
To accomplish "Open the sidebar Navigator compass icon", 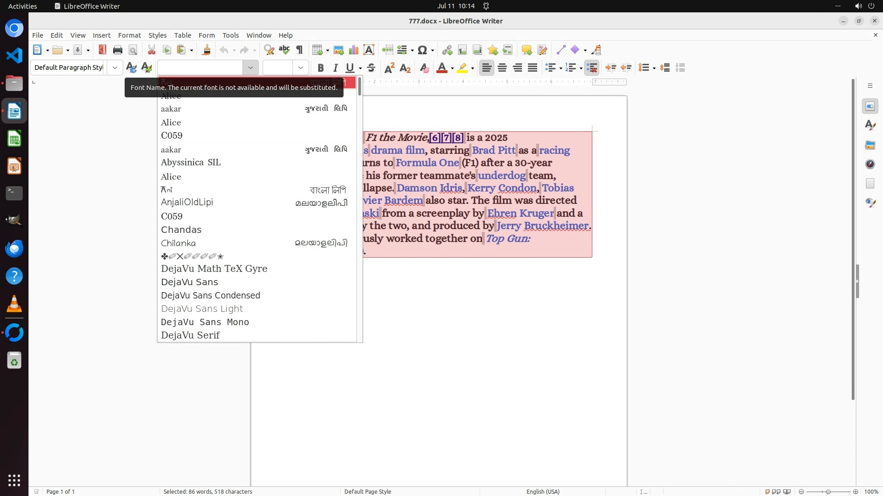I will pyautogui.click(x=870, y=164).
